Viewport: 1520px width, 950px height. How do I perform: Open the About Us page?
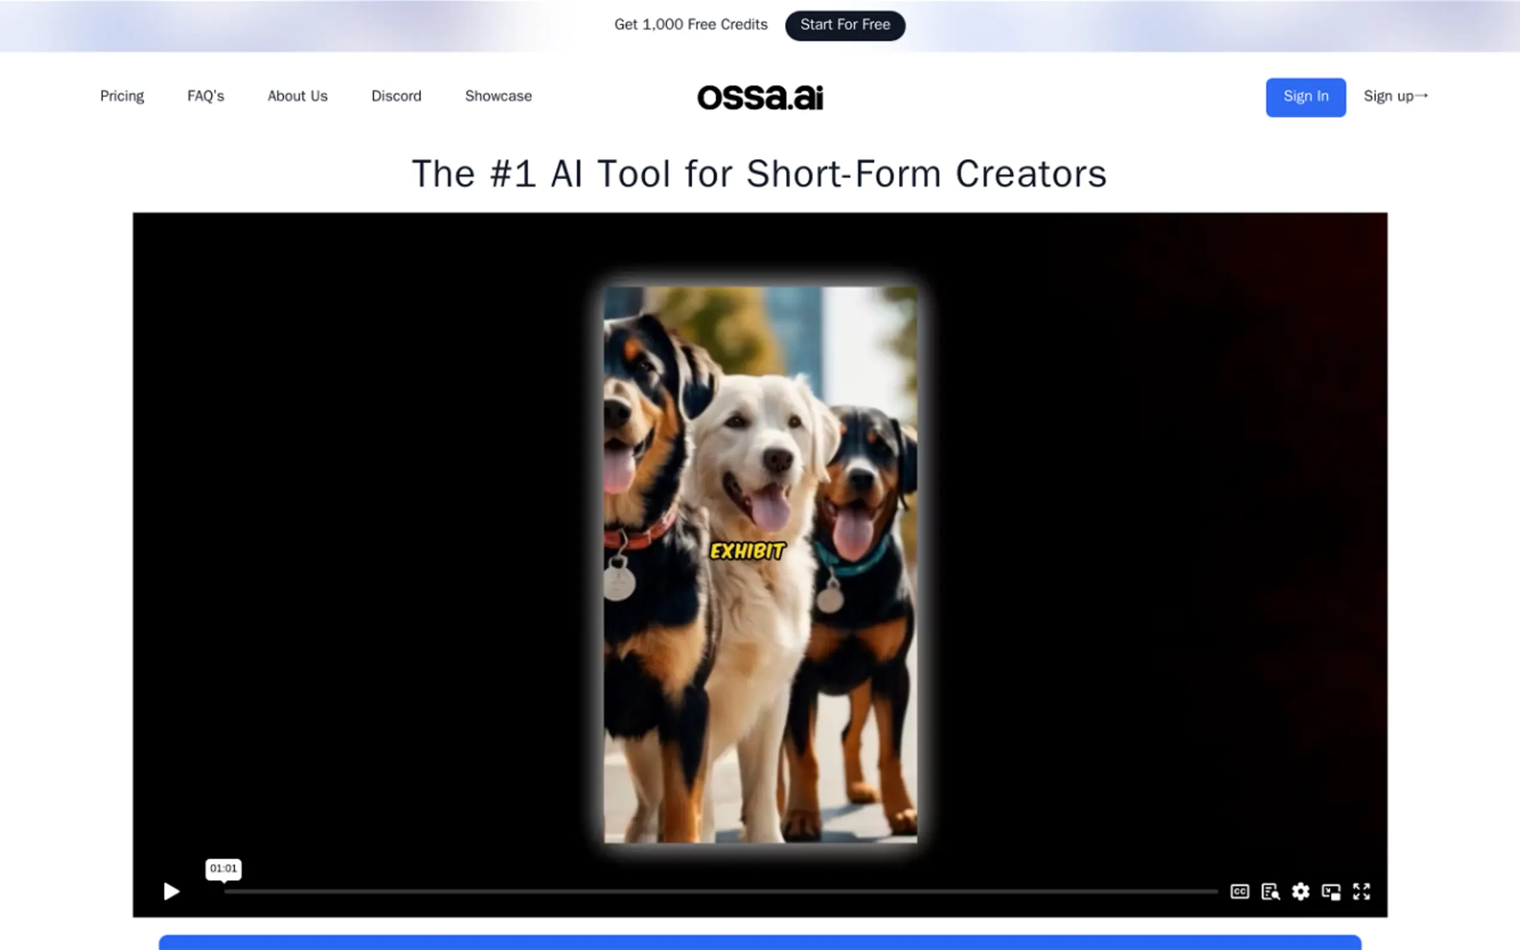pos(297,96)
